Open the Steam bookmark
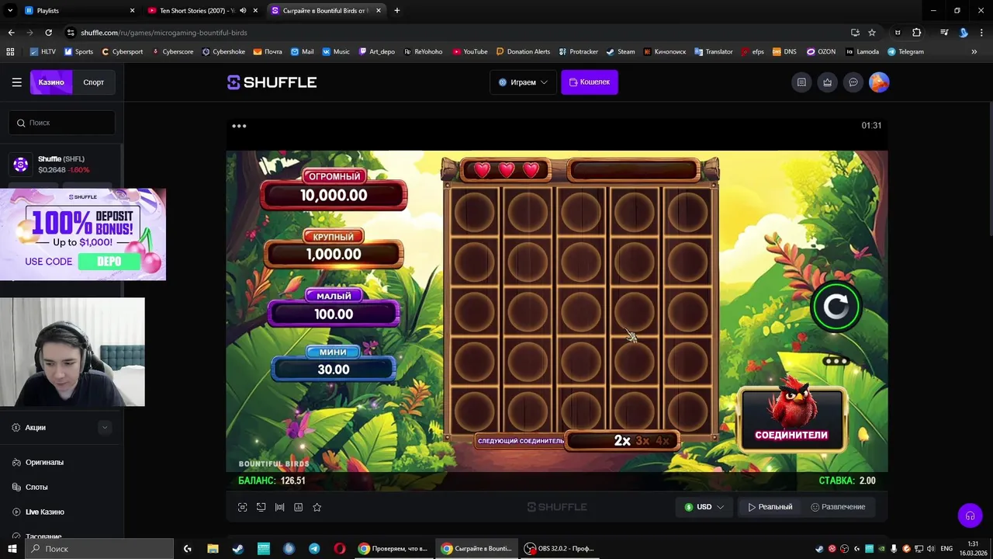 pyautogui.click(x=620, y=51)
